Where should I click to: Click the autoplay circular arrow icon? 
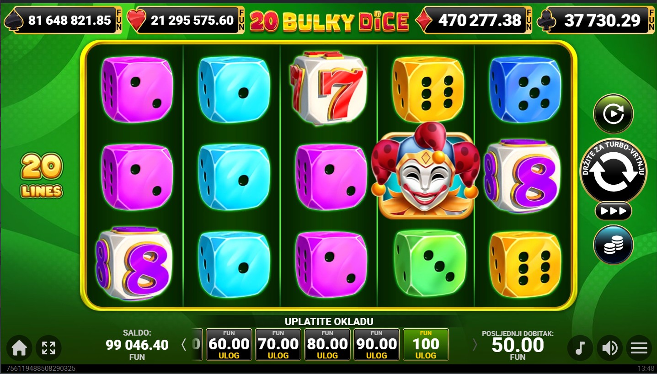613,113
